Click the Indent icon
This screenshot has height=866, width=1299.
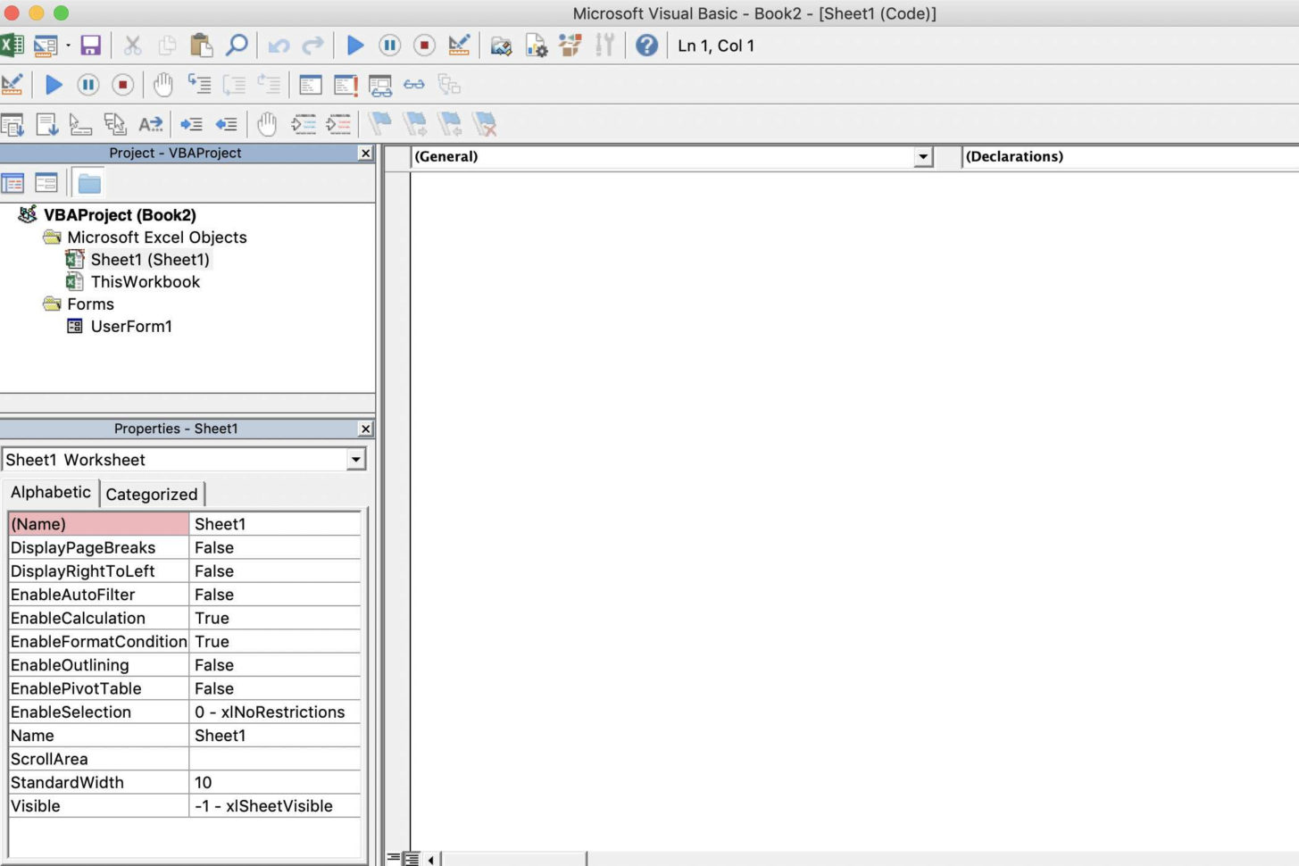191,124
